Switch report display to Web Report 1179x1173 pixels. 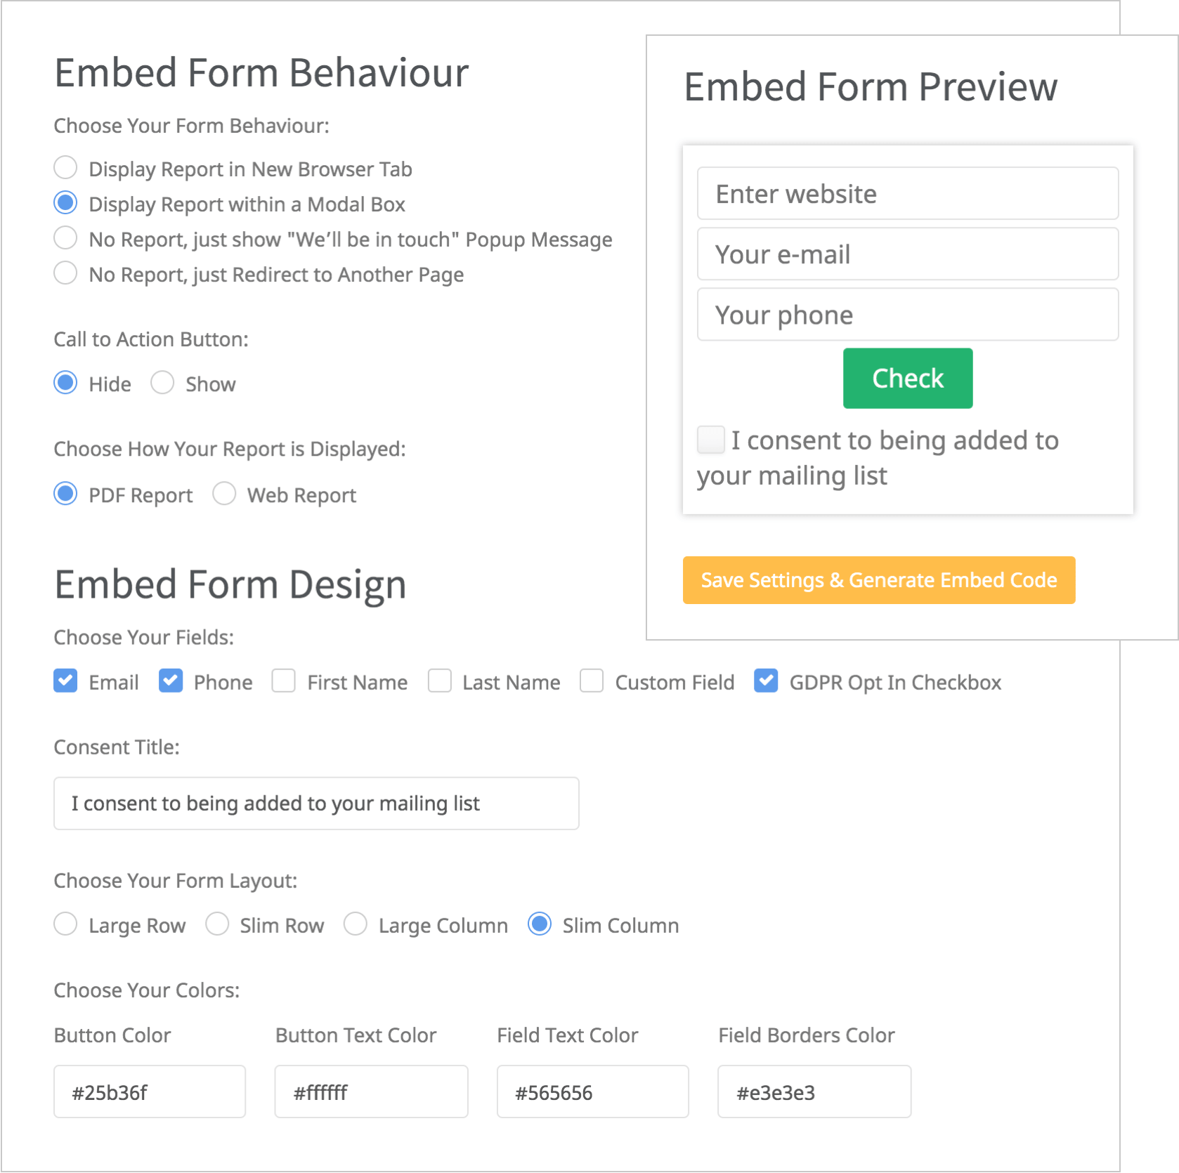coord(225,494)
